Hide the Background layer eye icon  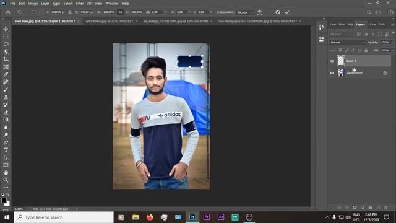[332, 73]
